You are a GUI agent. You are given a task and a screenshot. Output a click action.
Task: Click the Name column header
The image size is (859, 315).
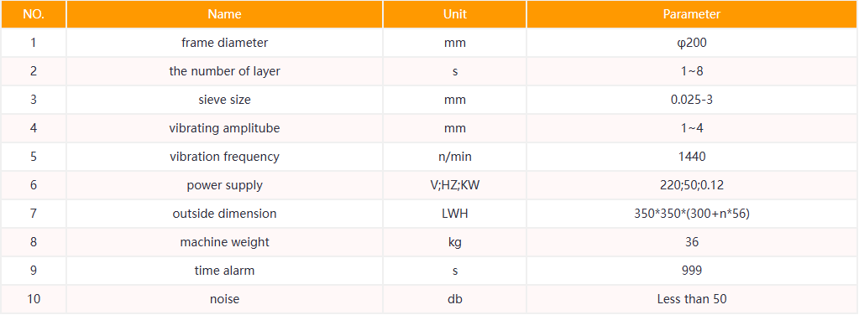224,14
